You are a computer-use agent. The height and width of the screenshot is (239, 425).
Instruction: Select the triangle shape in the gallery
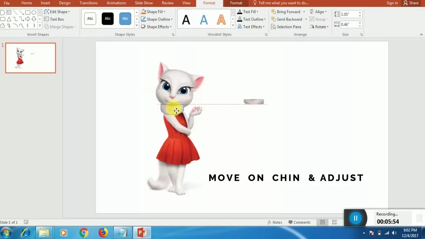[9, 19]
